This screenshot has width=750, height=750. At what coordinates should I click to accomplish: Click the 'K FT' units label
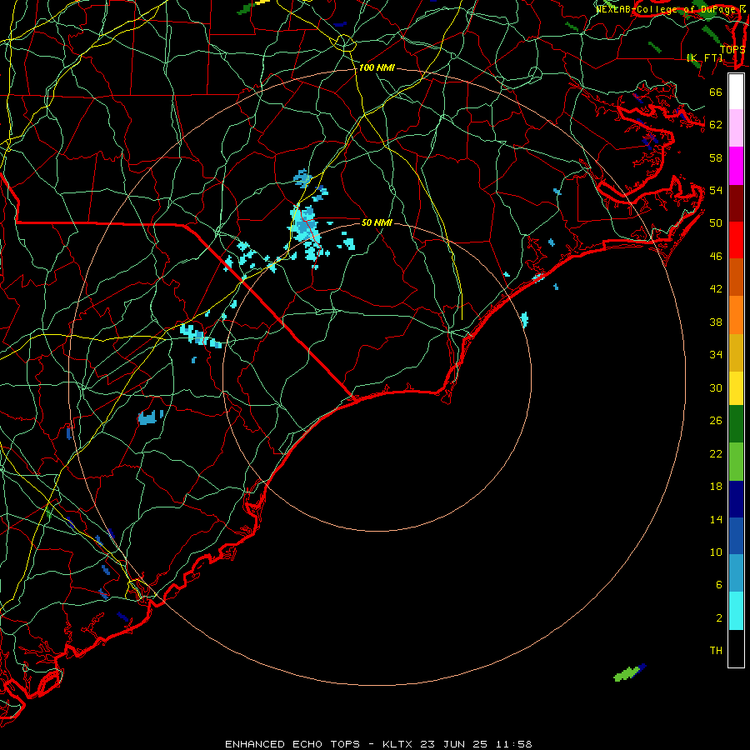click(x=704, y=57)
